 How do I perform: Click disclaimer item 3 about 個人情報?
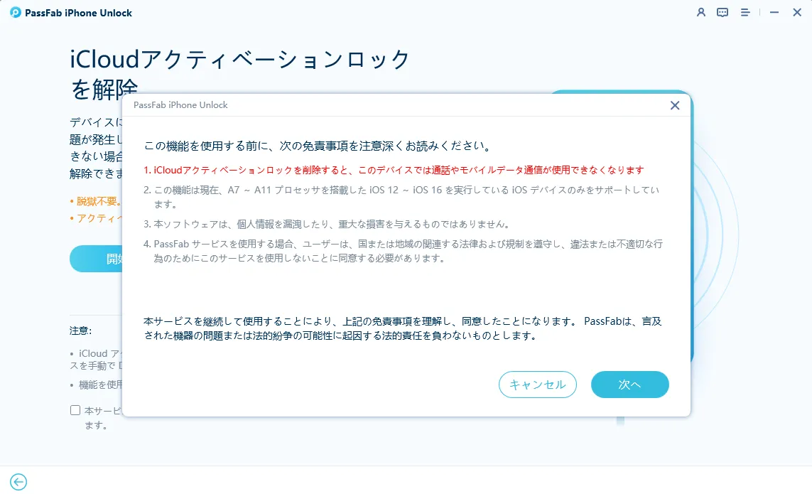tap(328, 225)
